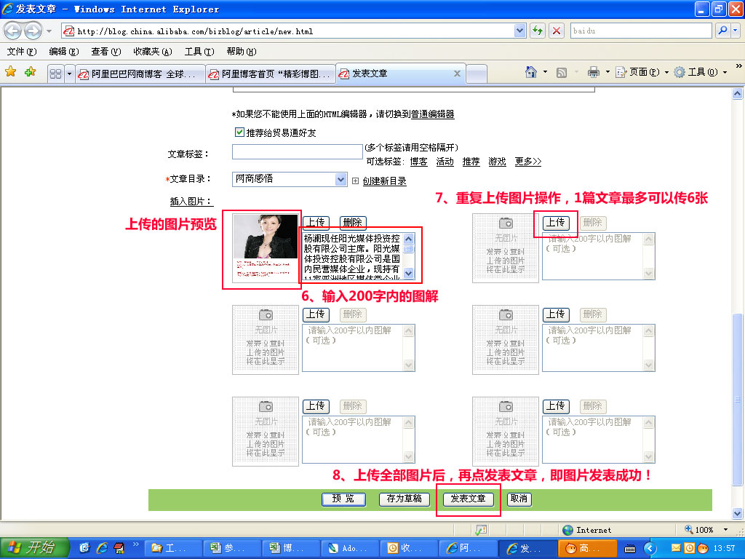The image size is (745, 559).
Task: Click the tray mail envelope icon
Action: [x=676, y=548]
